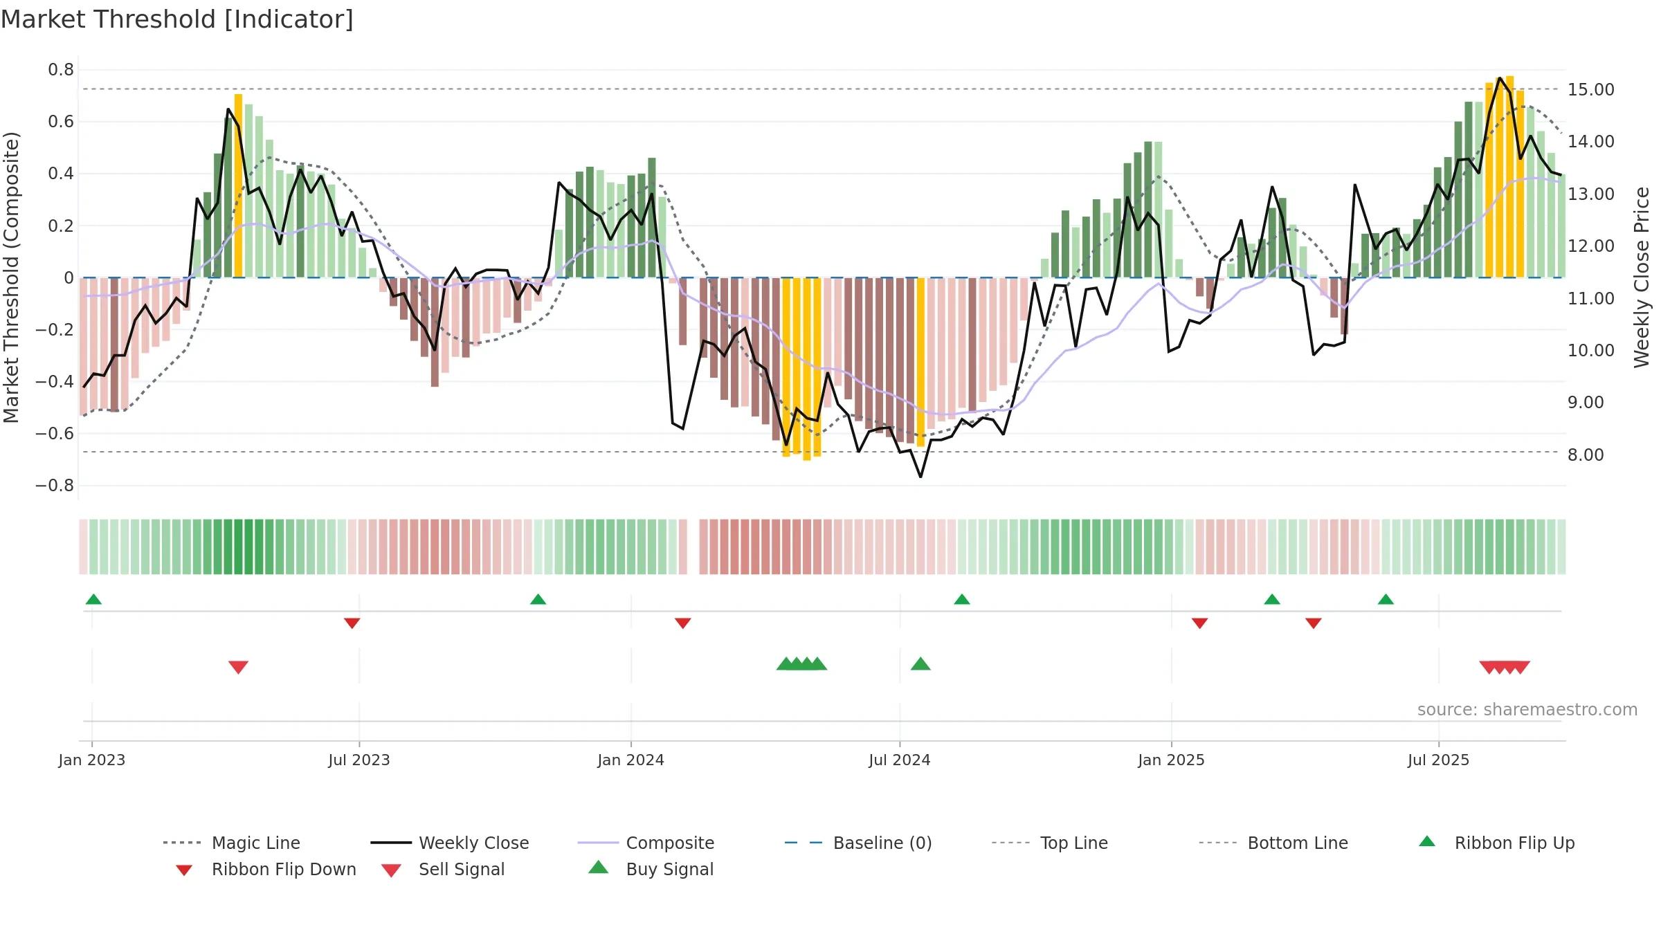Click the Jul 2025 x-axis label
This screenshot has width=1661, height=934.
click(1439, 760)
